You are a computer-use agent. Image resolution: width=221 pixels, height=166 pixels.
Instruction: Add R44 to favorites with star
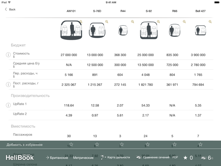pyautogui.click(x=122, y=144)
